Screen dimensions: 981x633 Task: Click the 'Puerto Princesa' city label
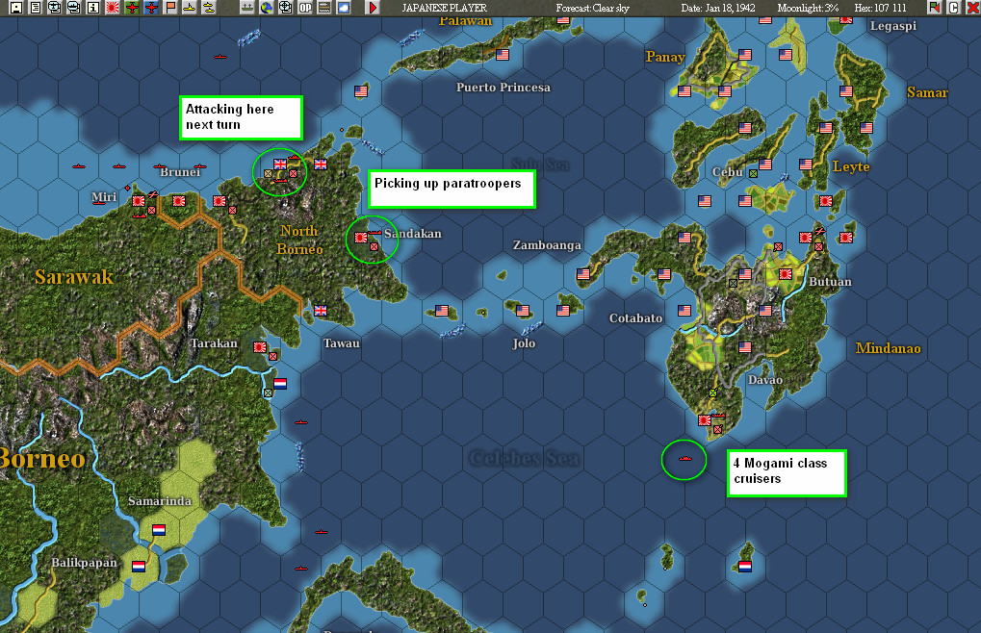click(x=503, y=88)
